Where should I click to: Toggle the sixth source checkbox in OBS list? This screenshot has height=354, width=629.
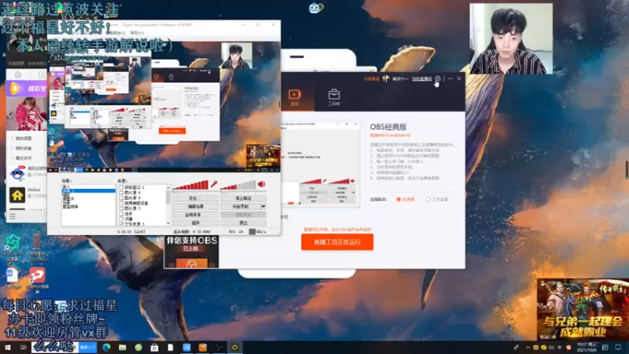(x=121, y=213)
